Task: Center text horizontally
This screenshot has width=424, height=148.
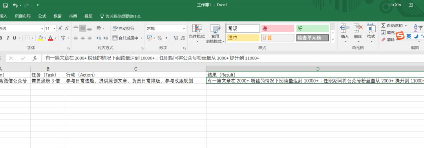Action: [x=83, y=38]
